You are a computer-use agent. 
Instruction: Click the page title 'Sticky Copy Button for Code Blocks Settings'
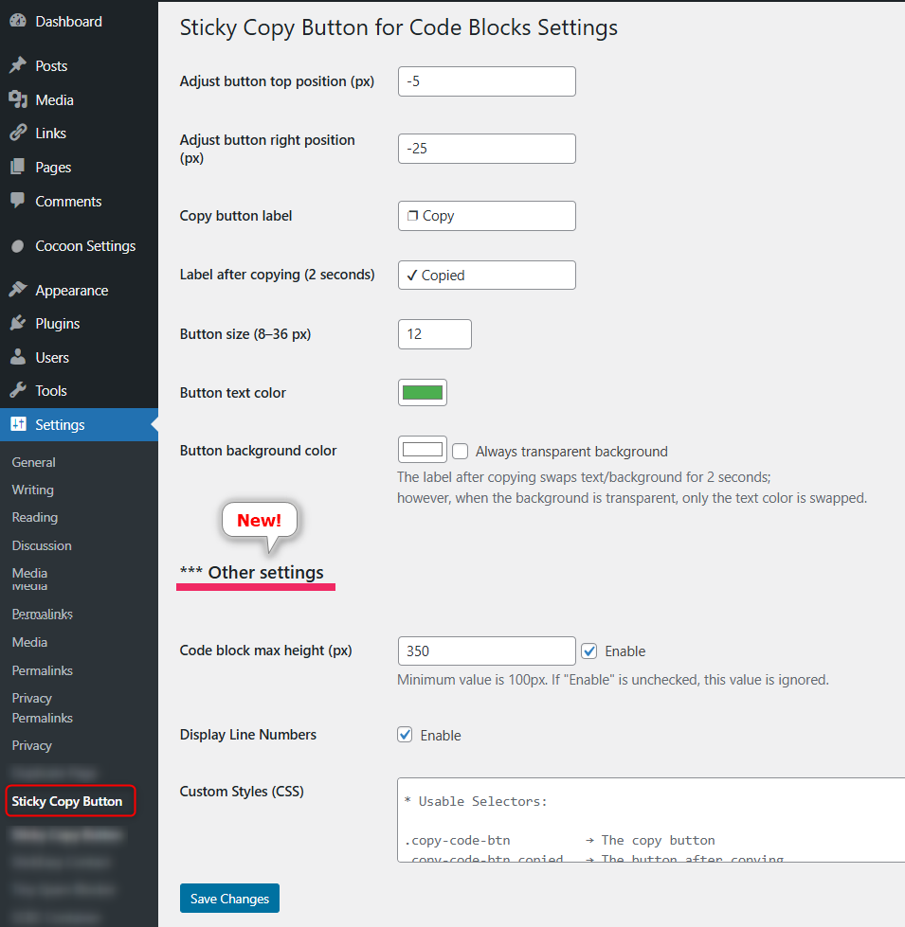[399, 27]
